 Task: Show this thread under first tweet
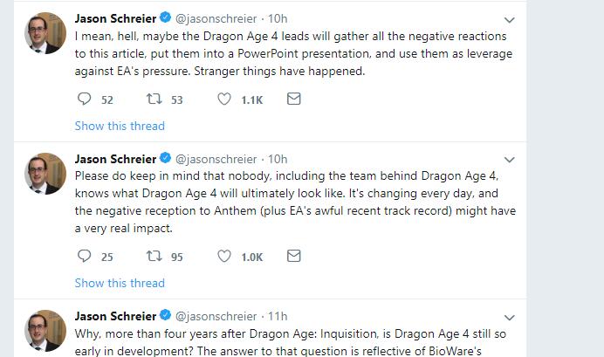click(120, 126)
